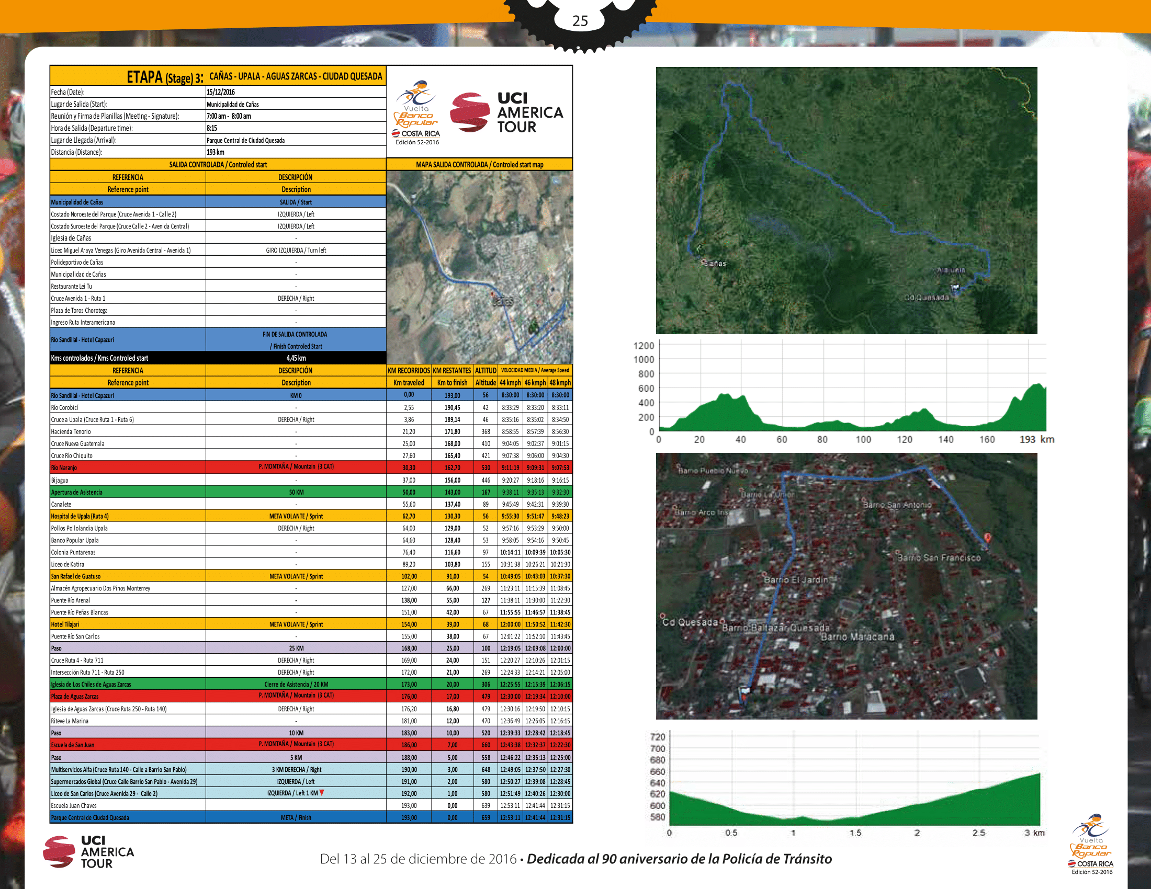The width and height of the screenshot is (1151, 889).
Task: Click the SALIDA CONTROLADA section header
Action: pos(218,165)
